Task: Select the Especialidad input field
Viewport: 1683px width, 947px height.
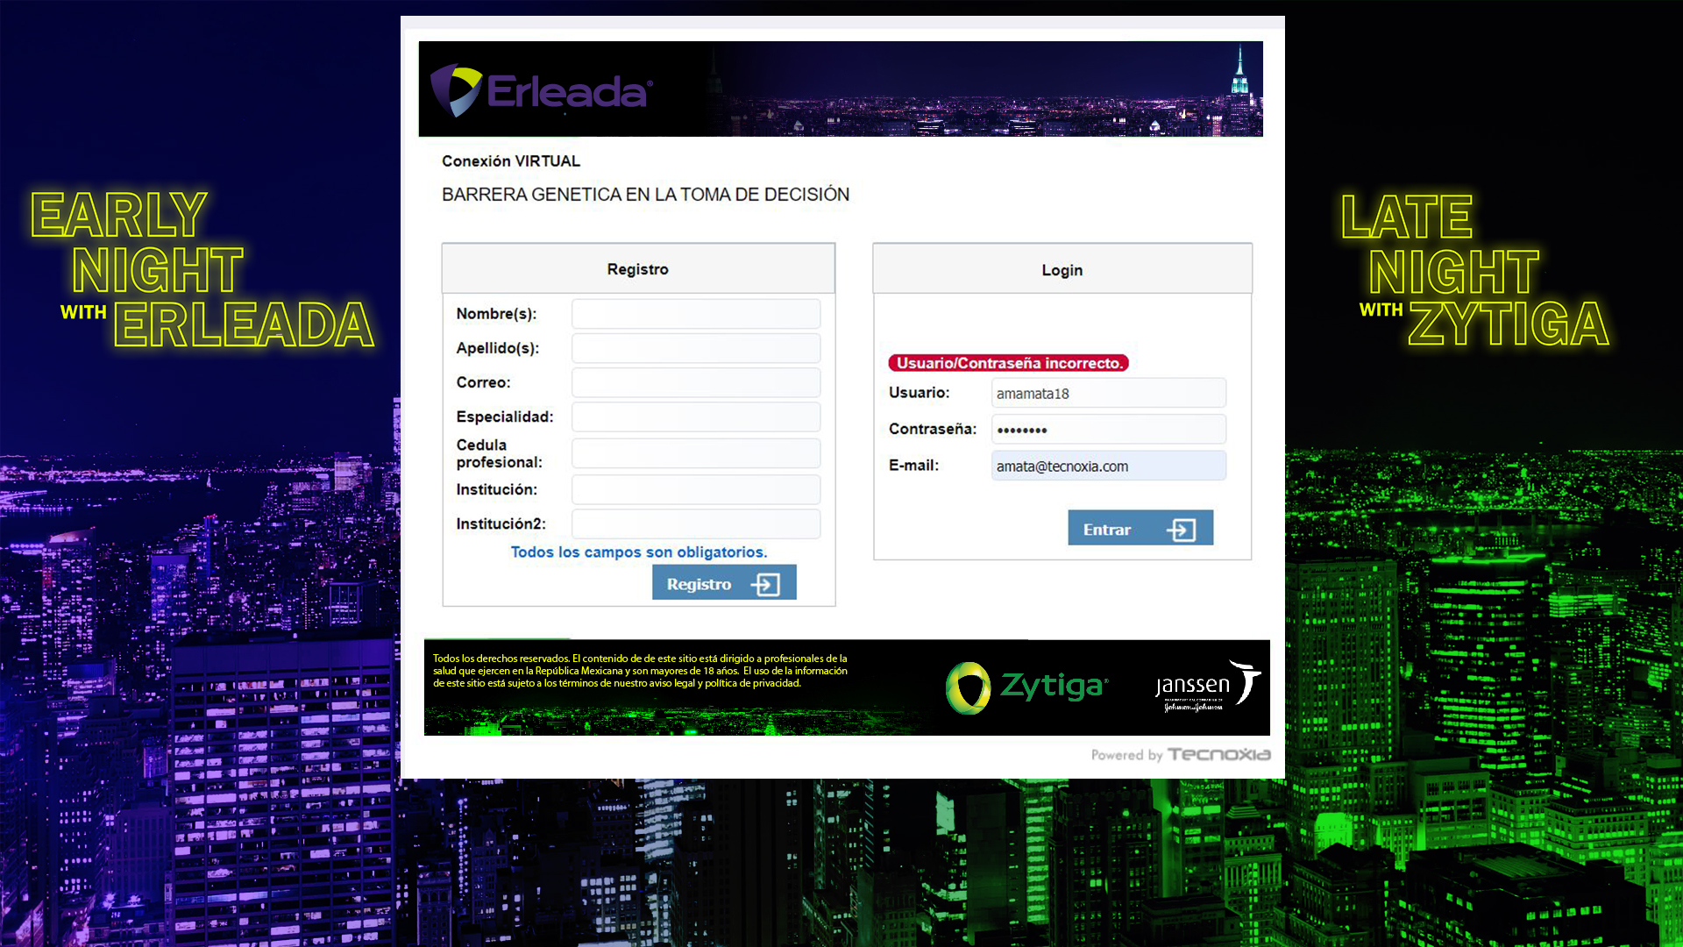Action: (x=696, y=417)
